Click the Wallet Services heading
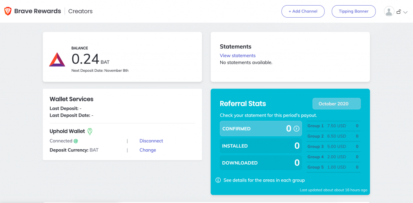This screenshot has height=203, width=413. point(71,99)
